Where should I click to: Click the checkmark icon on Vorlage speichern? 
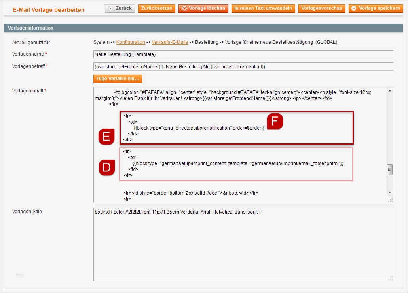coord(354,8)
